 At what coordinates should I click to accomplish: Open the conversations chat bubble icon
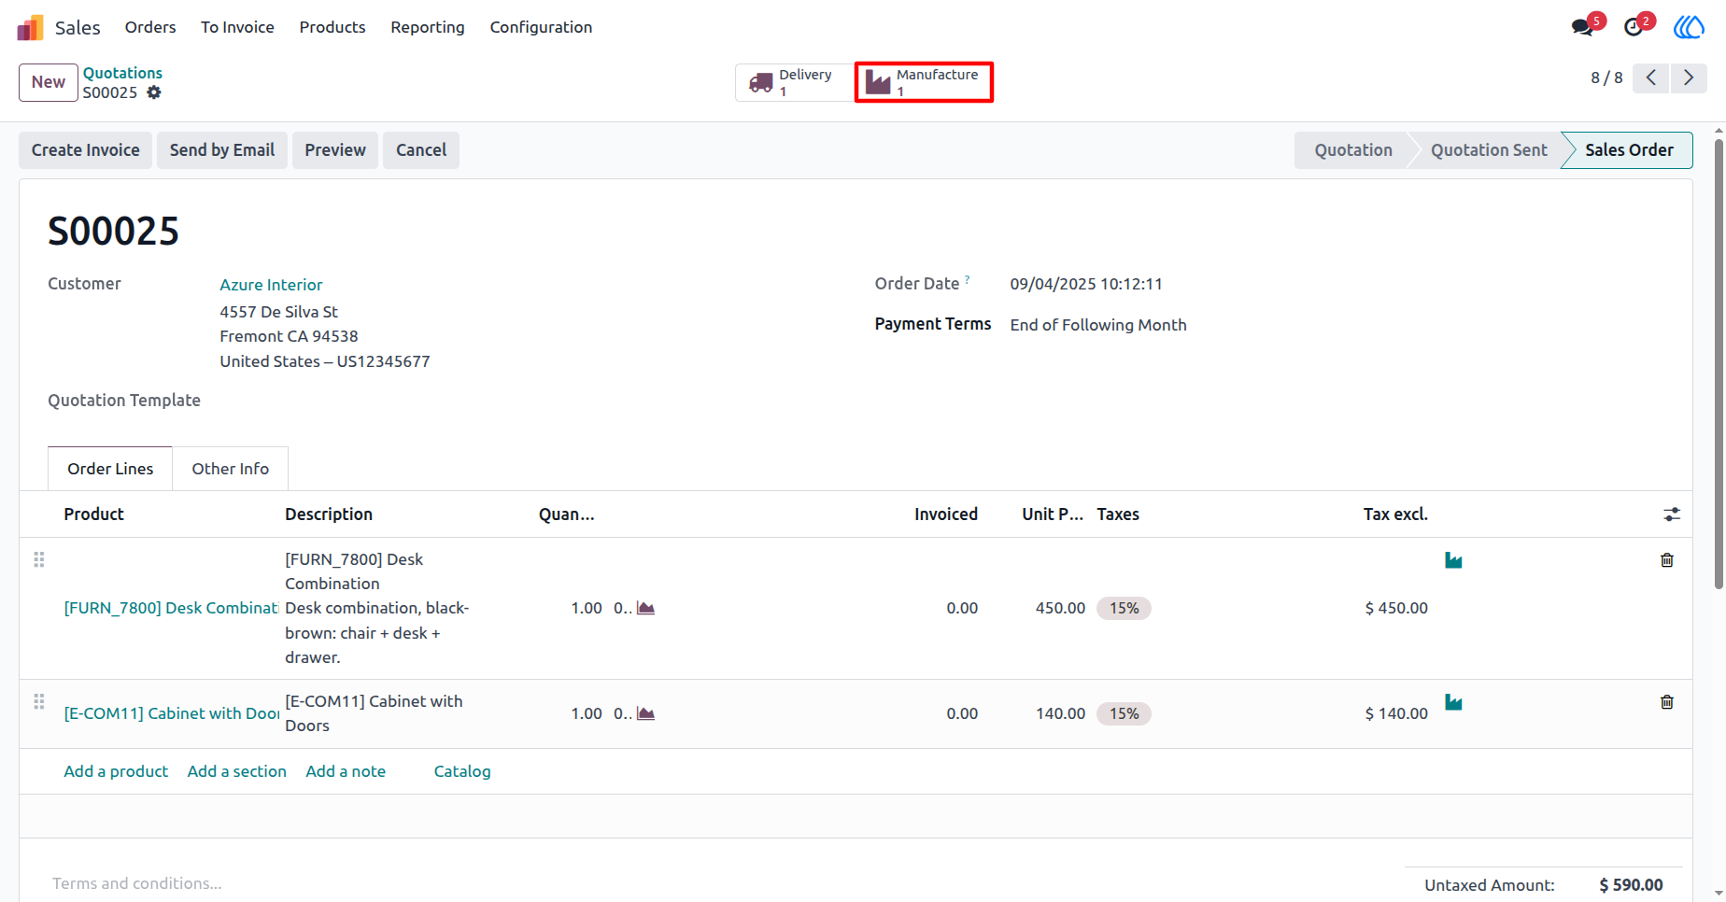(x=1582, y=27)
